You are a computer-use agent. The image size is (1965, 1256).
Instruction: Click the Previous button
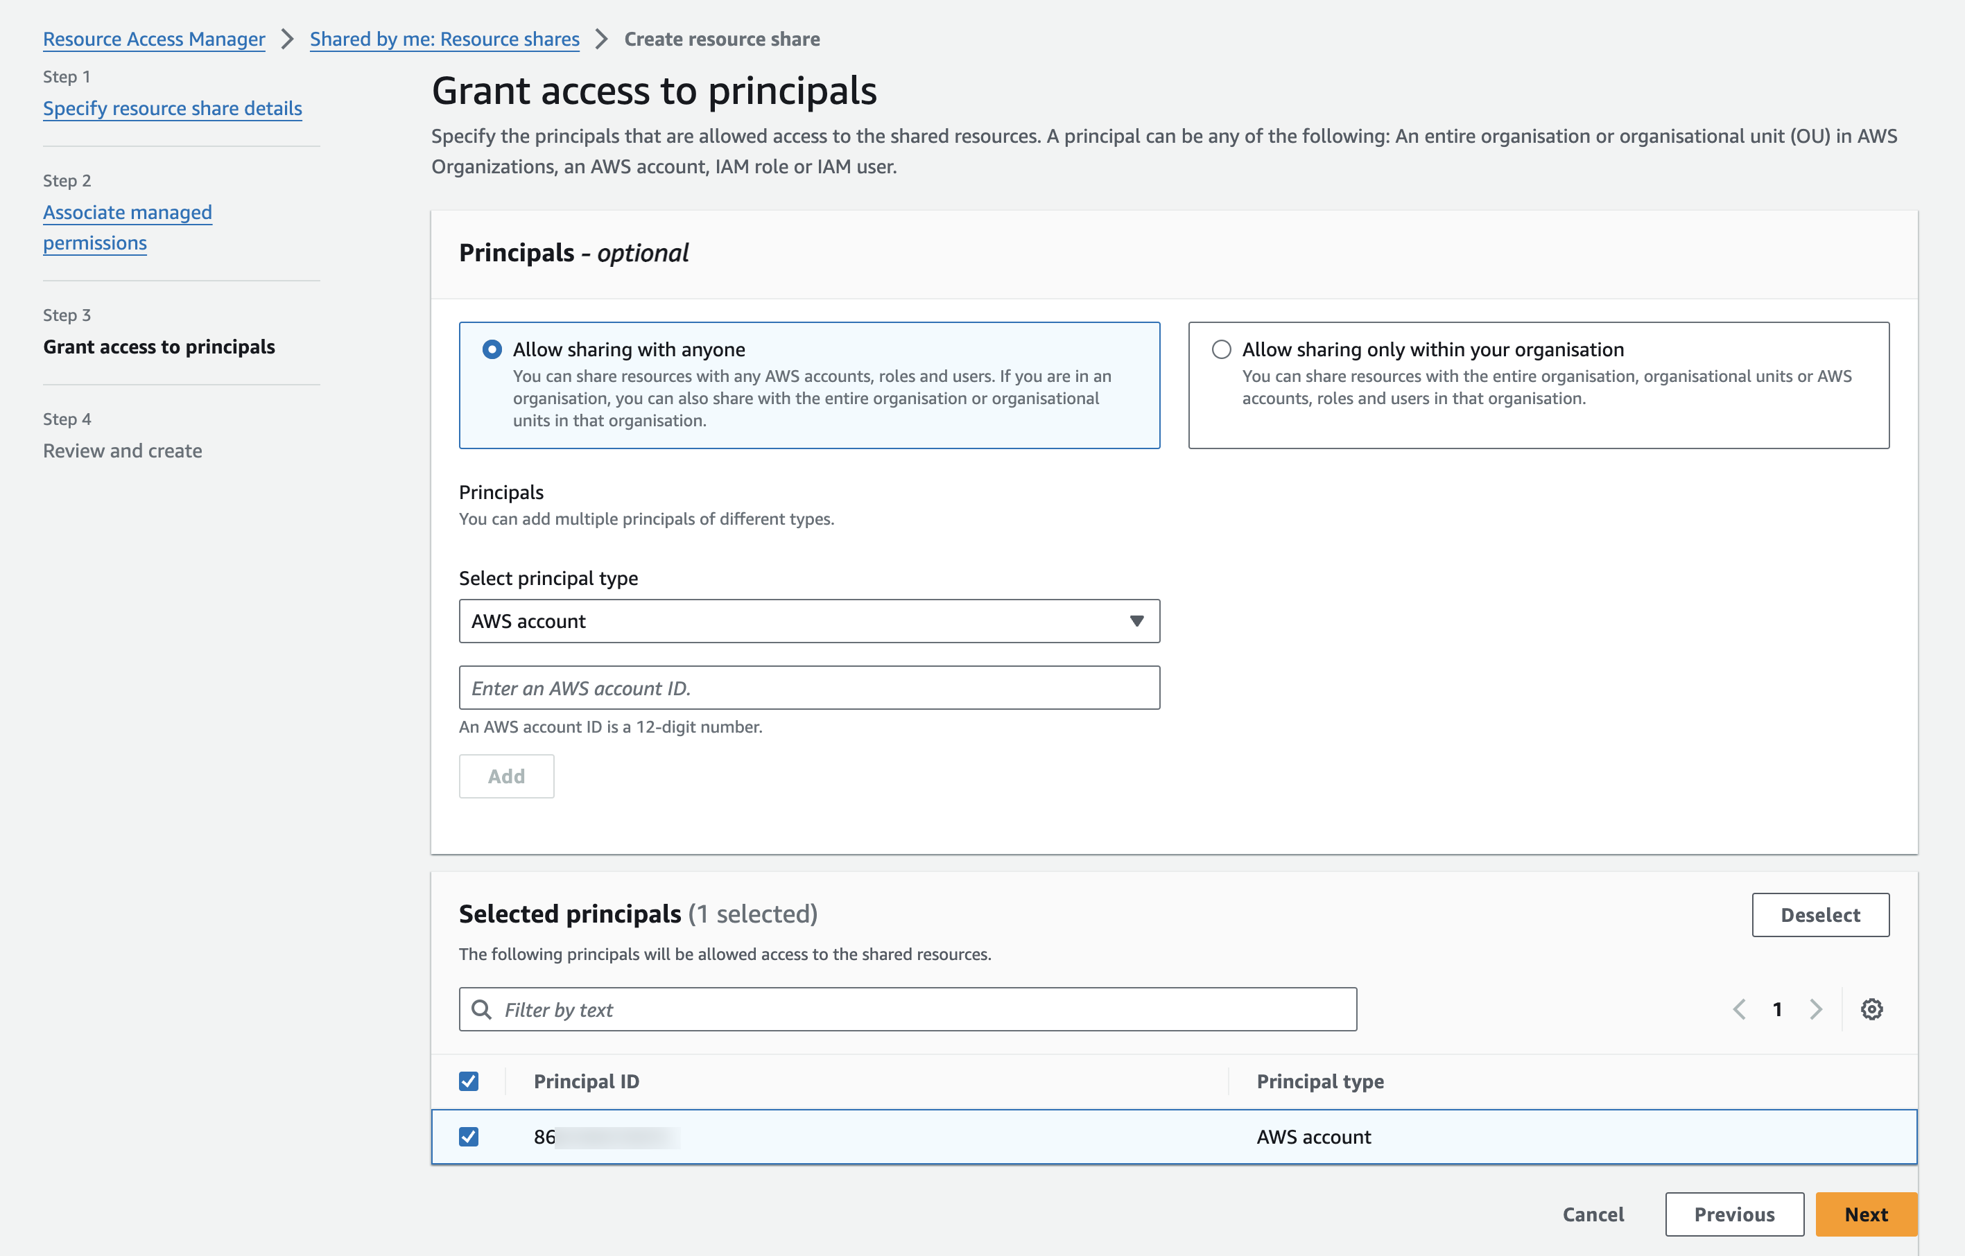click(x=1734, y=1214)
